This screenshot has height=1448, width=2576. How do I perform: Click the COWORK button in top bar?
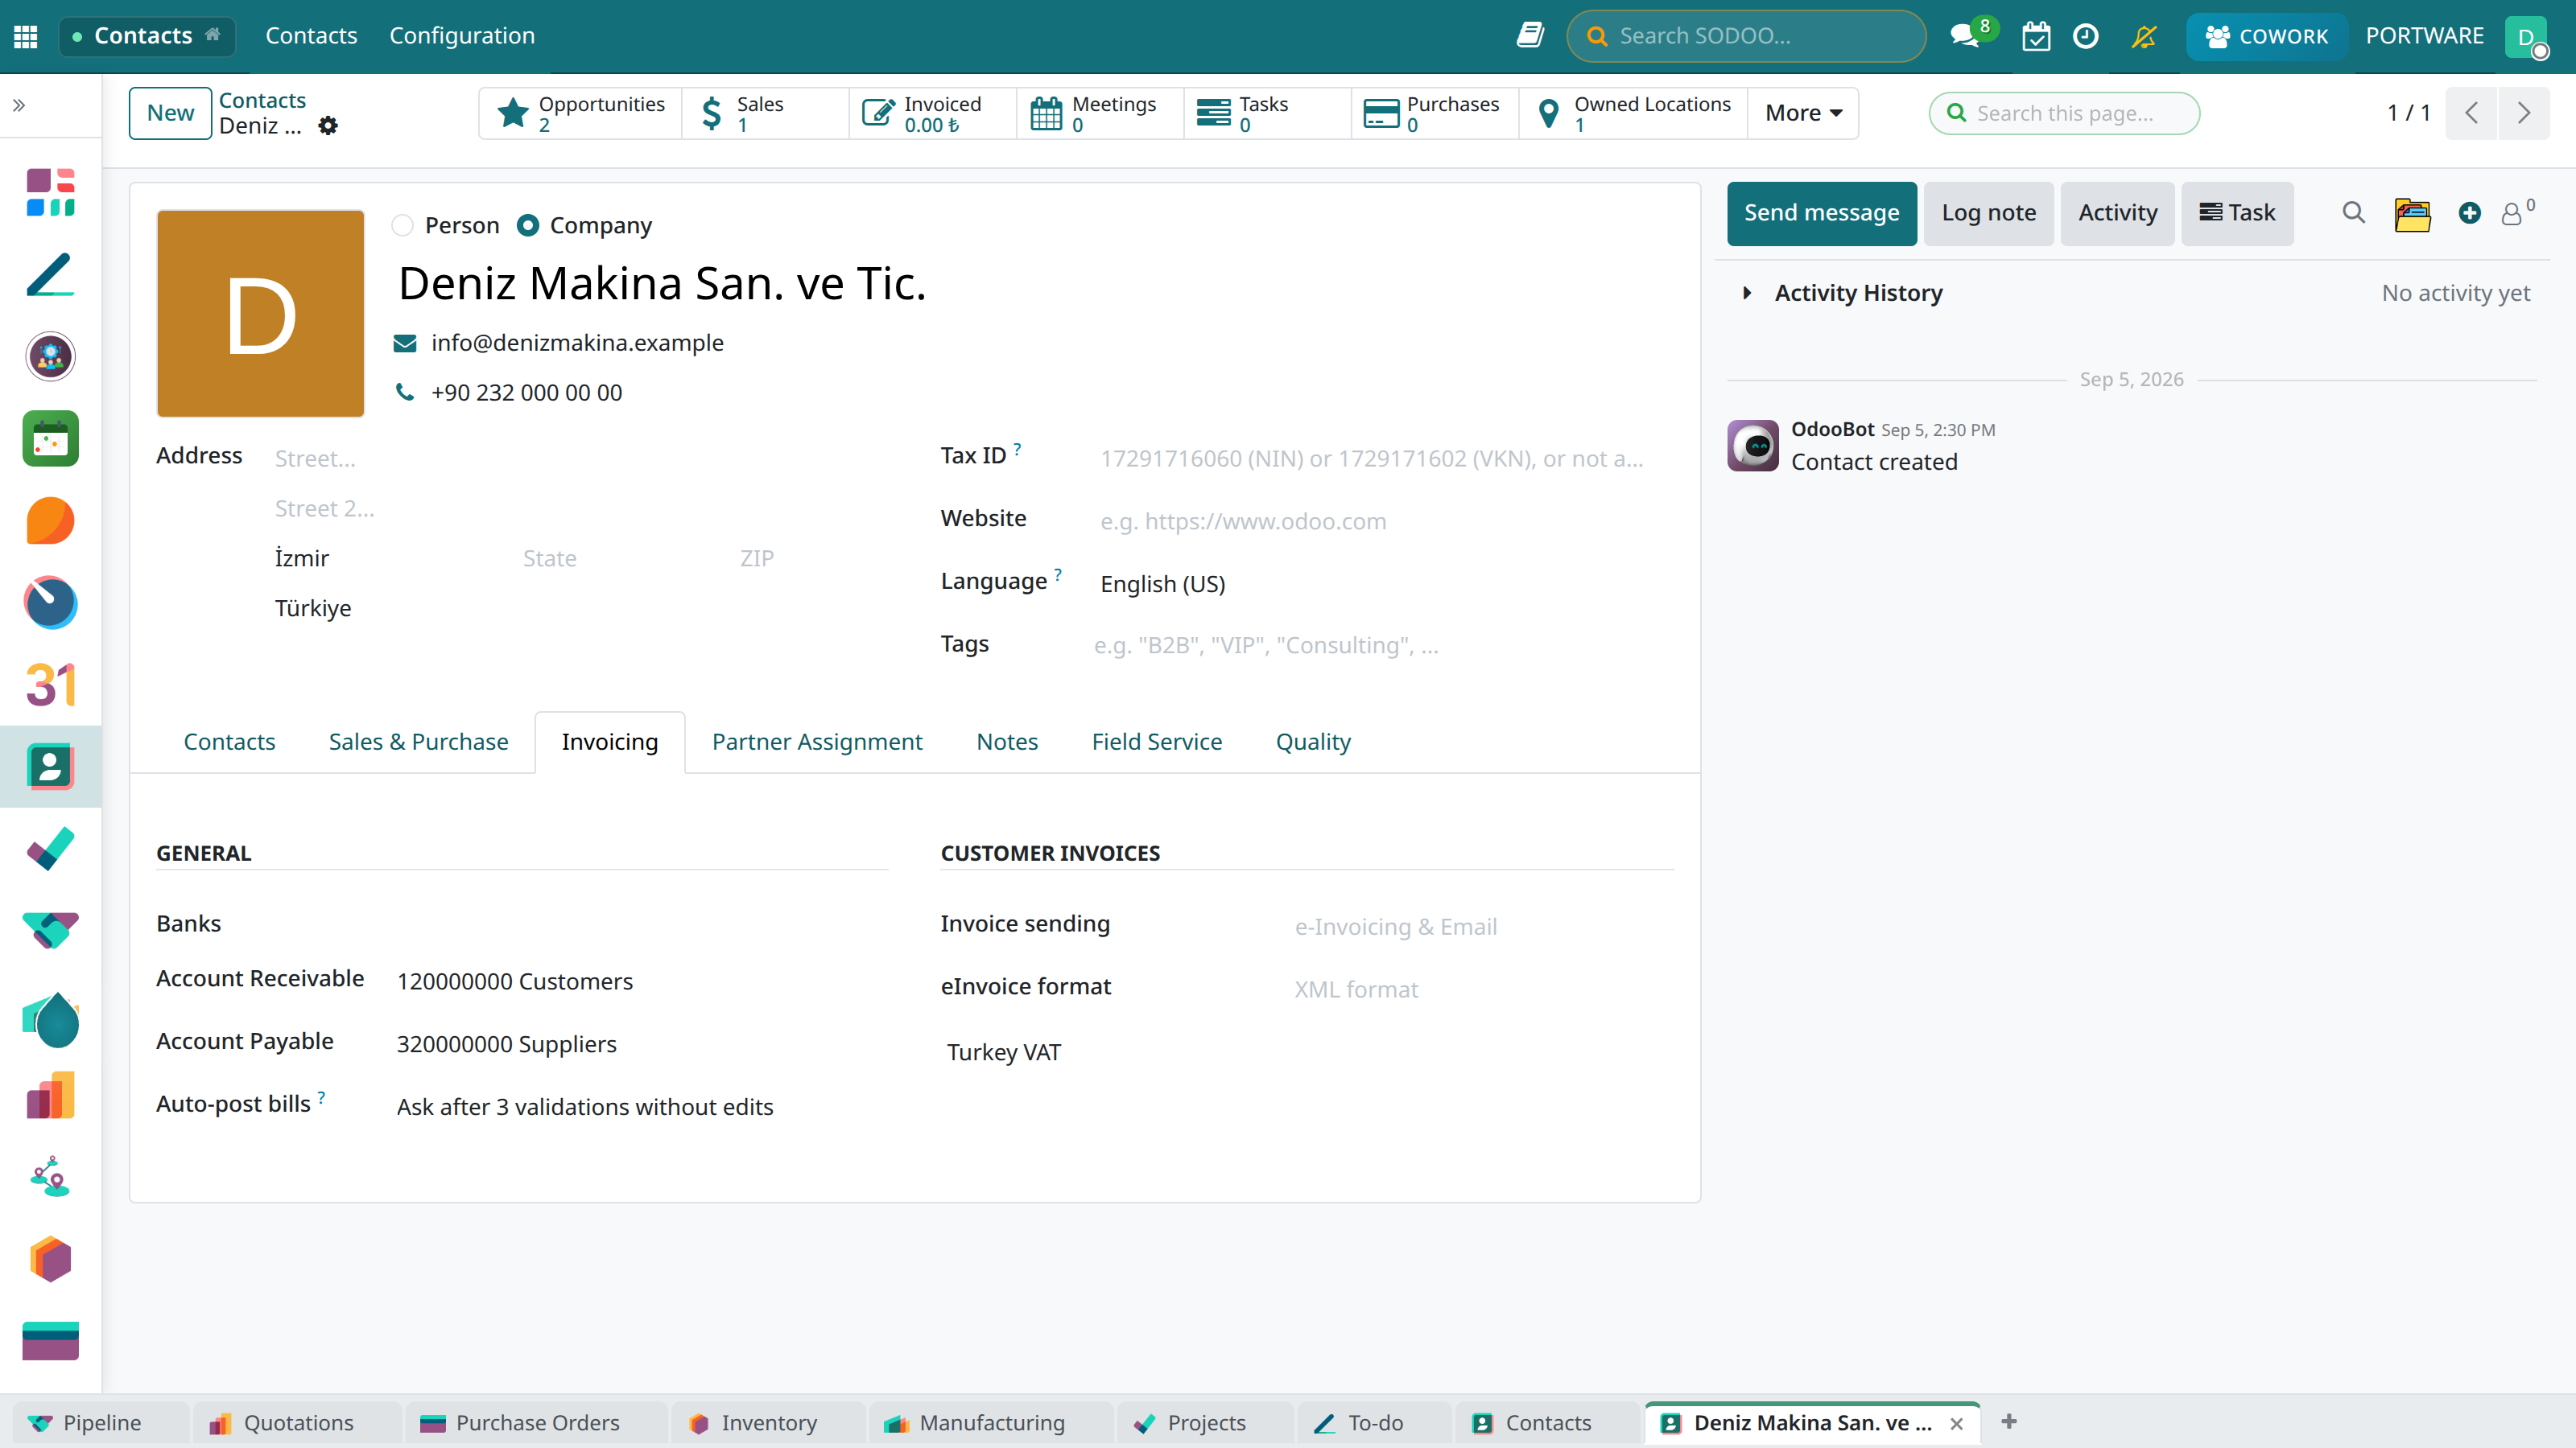click(2266, 36)
